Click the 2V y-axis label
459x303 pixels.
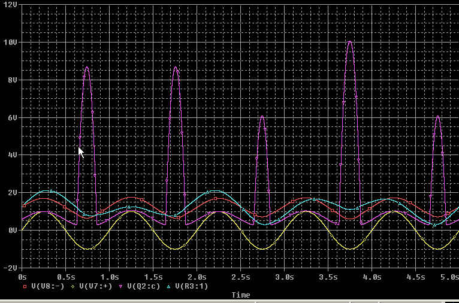(13, 192)
